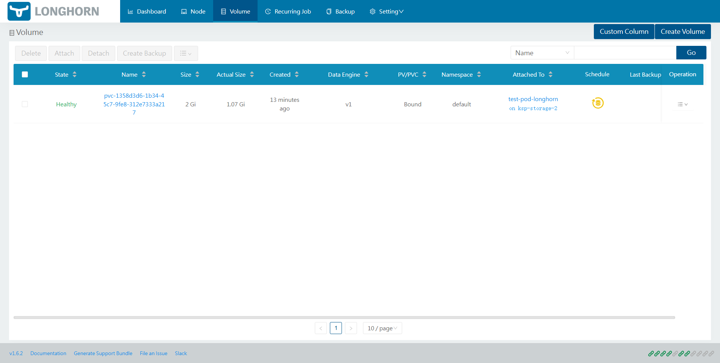Viewport: 720px width, 363px height.
Task: Check the pvc-1358d3d6 volume row checkbox
Action: point(25,104)
